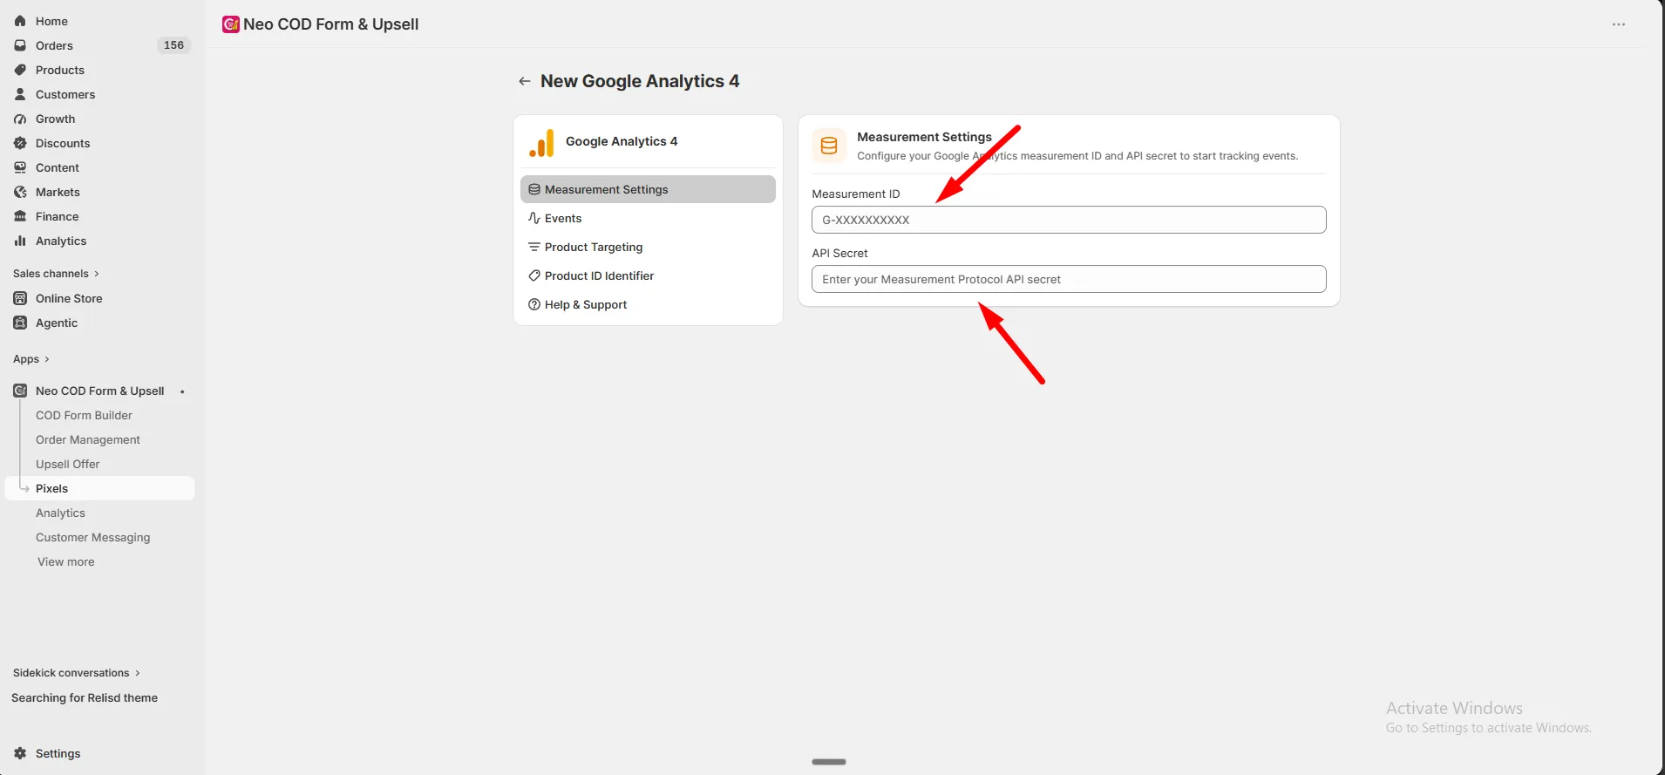The image size is (1665, 775).
Task: Open Order Management
Action: click(x=88, y=439)
